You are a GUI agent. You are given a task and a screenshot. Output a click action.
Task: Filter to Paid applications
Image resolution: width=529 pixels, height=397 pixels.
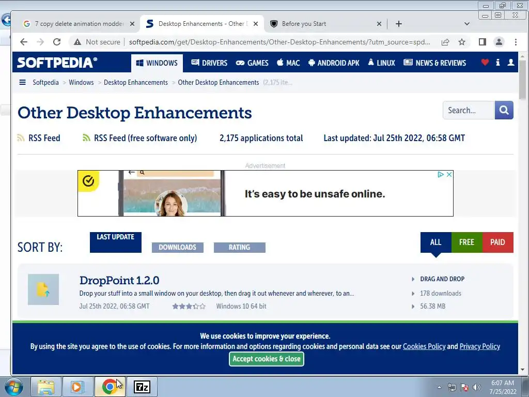[x=498, y=242]
